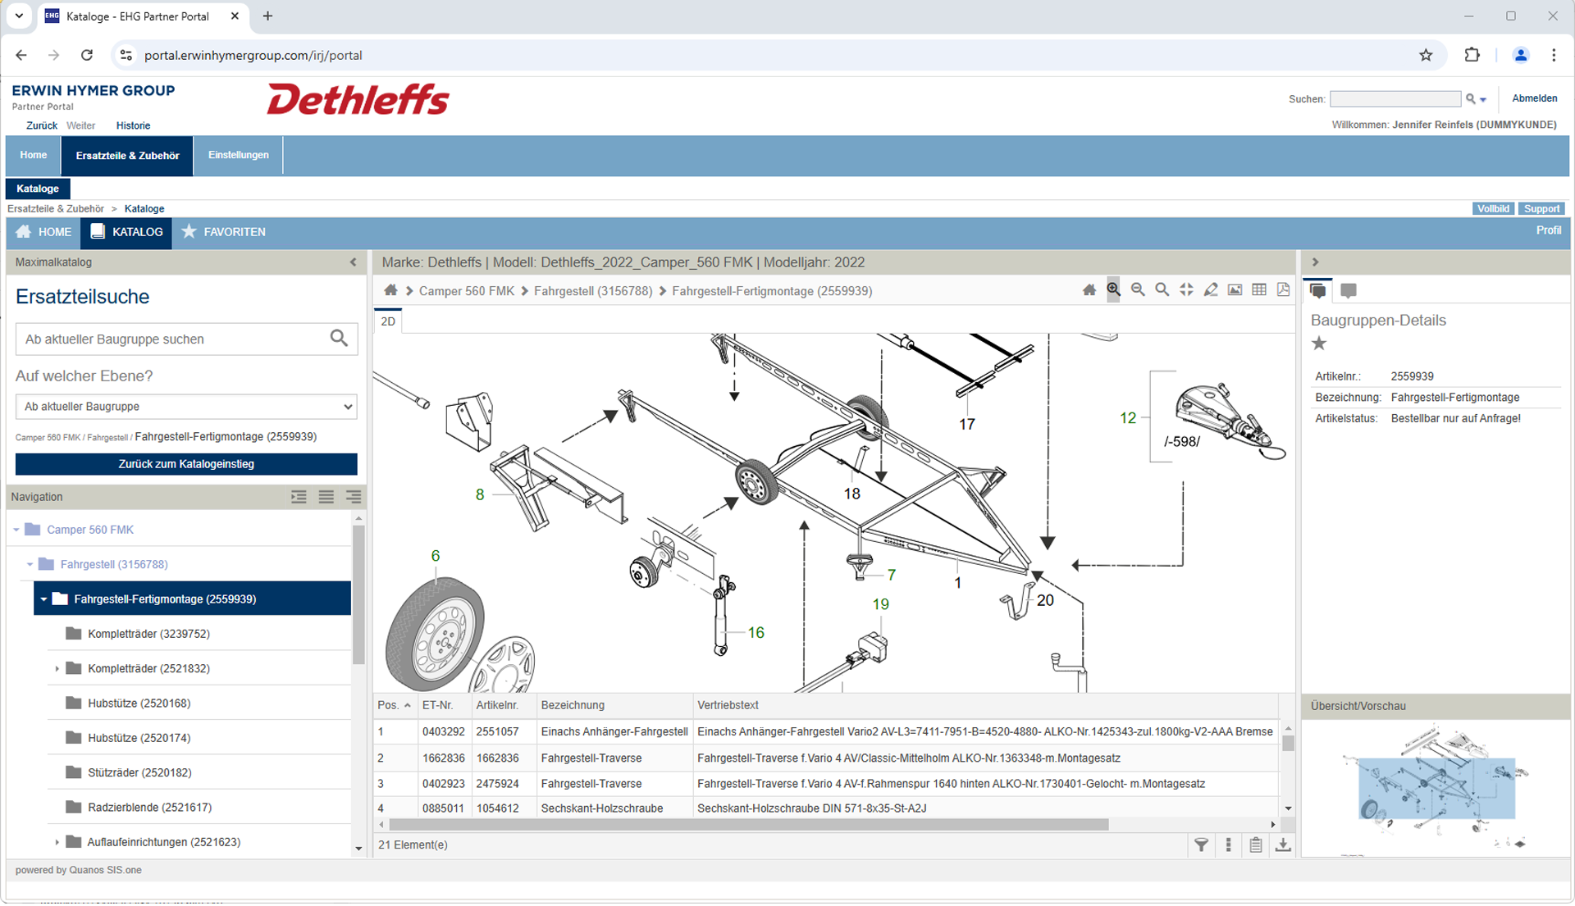The width and height of the screenshot is (1575, 906).
Task: Open the search options dropdown arrow beside Suchen
Action: (1483, 100)
